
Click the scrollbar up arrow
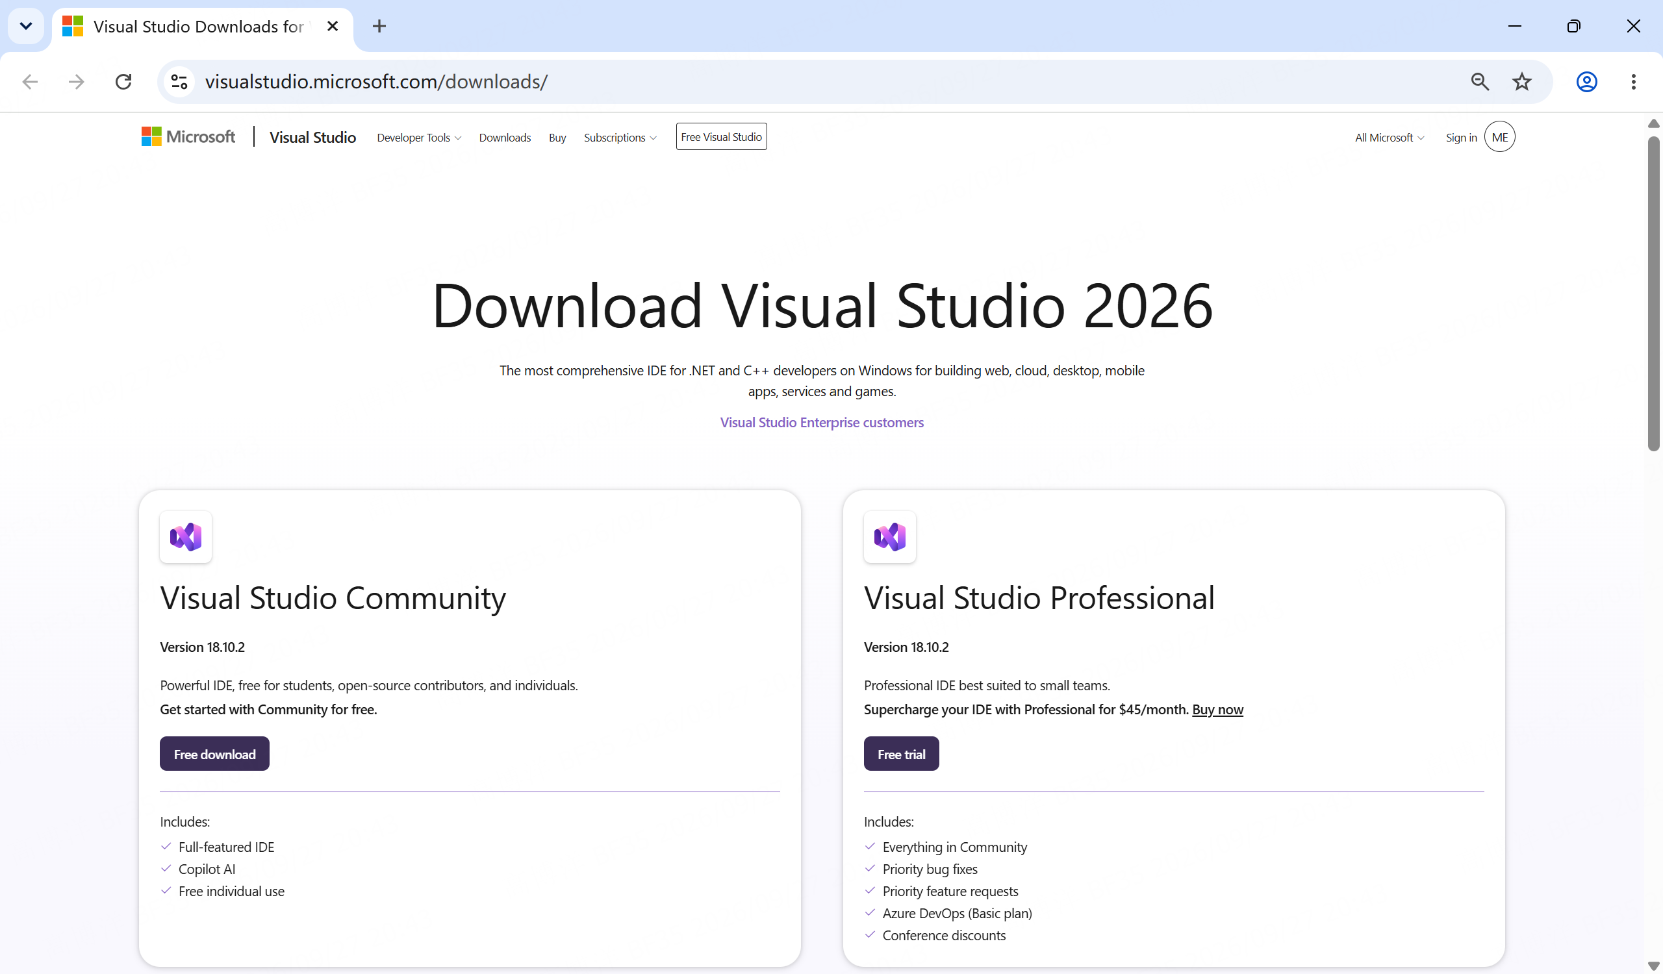(x=1653, y=123)
